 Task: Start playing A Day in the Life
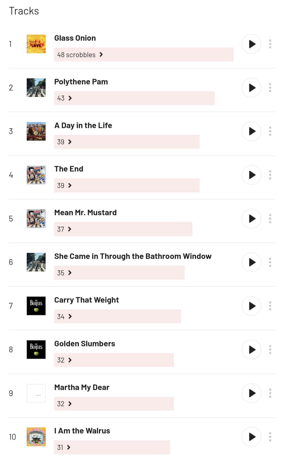point(251,131)
